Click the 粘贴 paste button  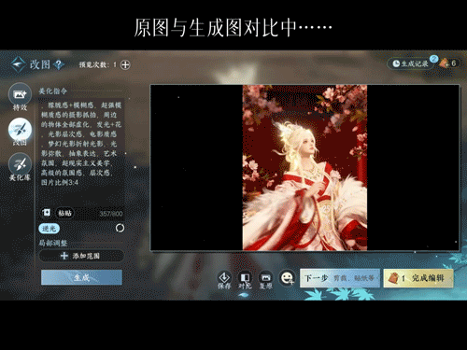click(64, 213)
